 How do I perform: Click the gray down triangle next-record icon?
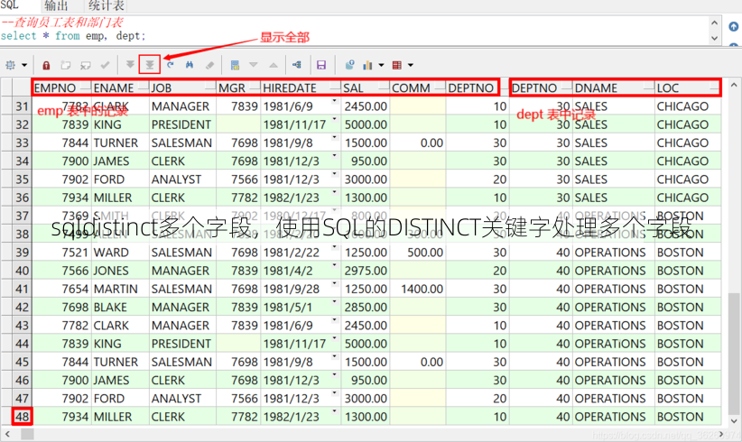pyautogui.click(x=254, y=65)
